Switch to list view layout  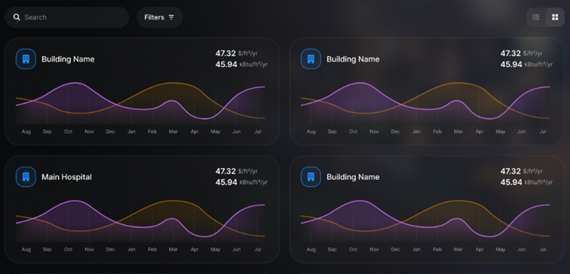(536, 17)
